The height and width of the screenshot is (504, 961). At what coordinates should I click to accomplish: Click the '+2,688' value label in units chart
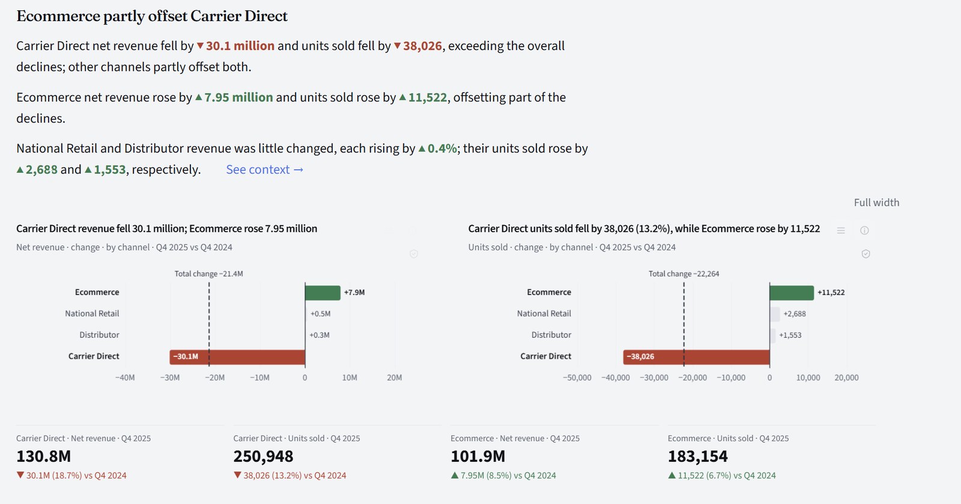coord(795,314)
